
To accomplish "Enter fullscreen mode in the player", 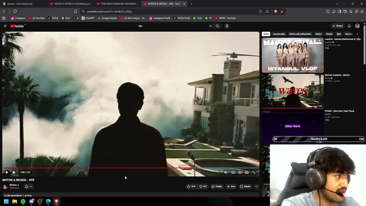I will click(x=254, y=173).
